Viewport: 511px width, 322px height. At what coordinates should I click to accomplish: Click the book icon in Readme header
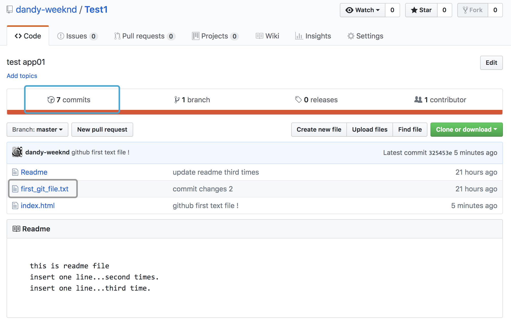point(16,229)
